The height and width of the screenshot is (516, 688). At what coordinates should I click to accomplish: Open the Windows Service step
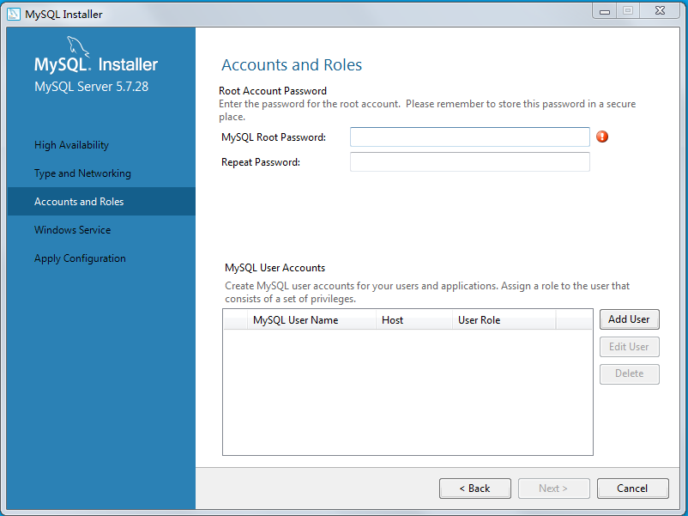(72, 230)
